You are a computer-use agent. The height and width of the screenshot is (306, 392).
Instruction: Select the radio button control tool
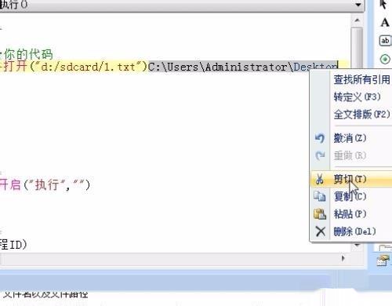tap(385, 59)
